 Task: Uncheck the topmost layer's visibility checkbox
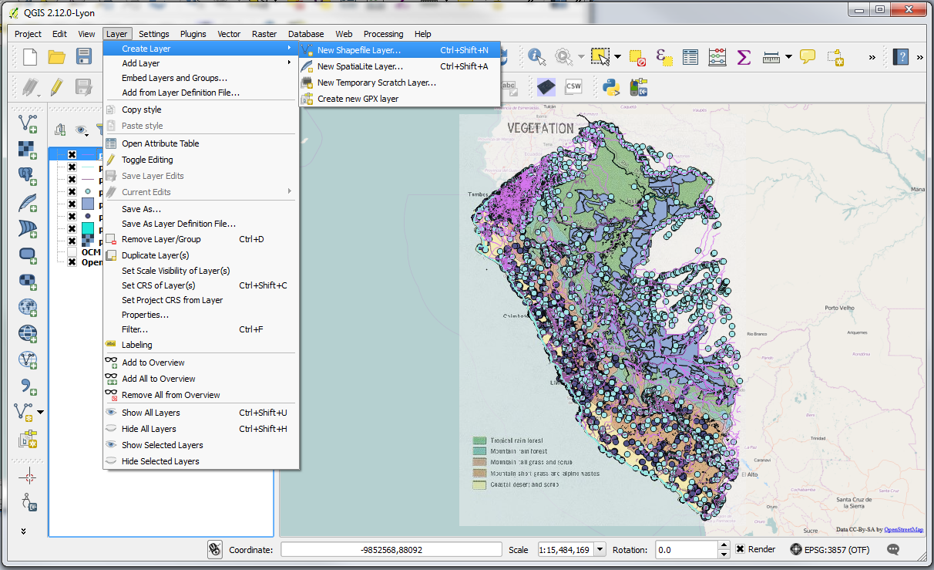coord(72,154)
